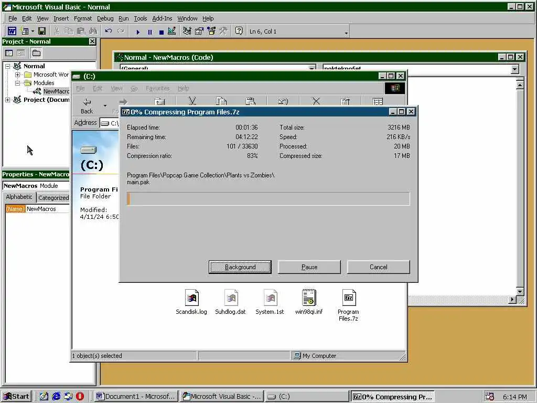
Task: Select the Program Files.7z archive icon
Action: 349,305
